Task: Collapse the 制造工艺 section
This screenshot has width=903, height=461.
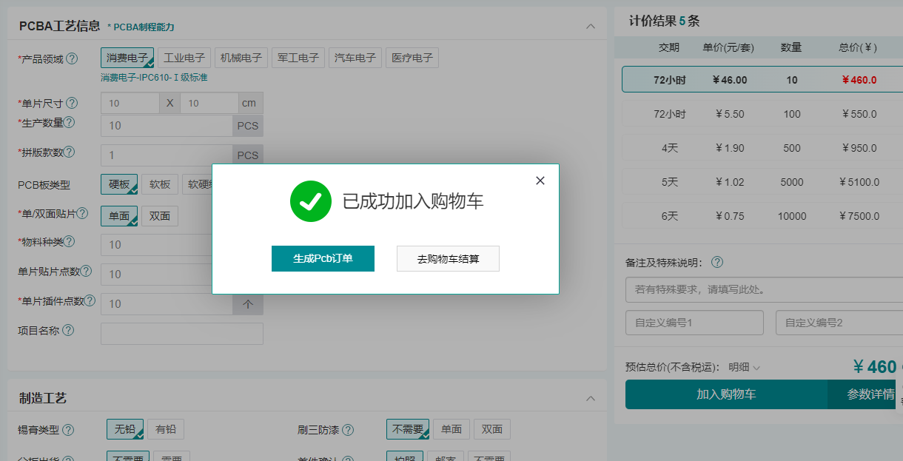Action: point(591,398)
